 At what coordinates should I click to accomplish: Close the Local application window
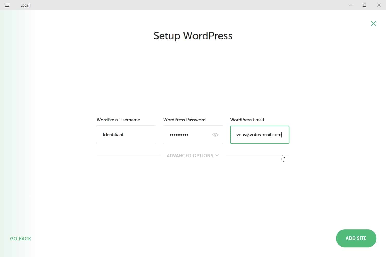pos(379,5)
